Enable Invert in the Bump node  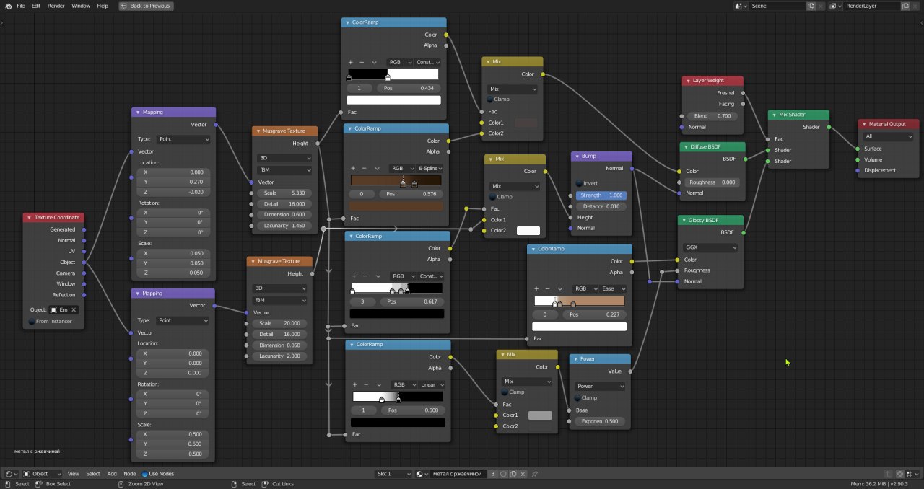[x=578, y=183]
